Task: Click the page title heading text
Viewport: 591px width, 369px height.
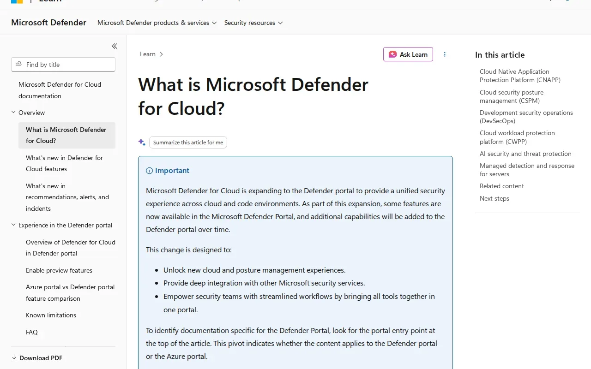Action: [x=253, y=96]
